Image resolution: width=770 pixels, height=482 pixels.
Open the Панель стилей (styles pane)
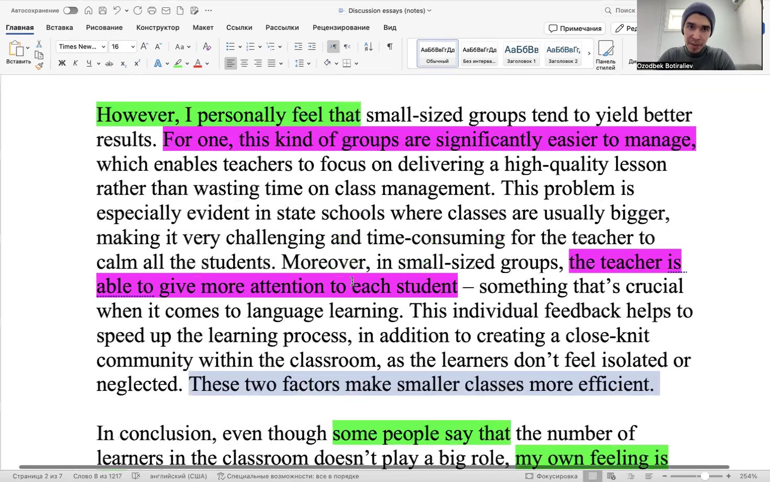pyautogui.click(x=606, y=53)
